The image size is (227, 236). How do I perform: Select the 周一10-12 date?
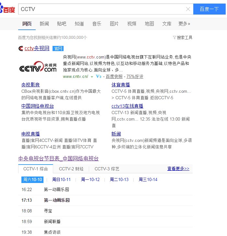coord(90,179)
